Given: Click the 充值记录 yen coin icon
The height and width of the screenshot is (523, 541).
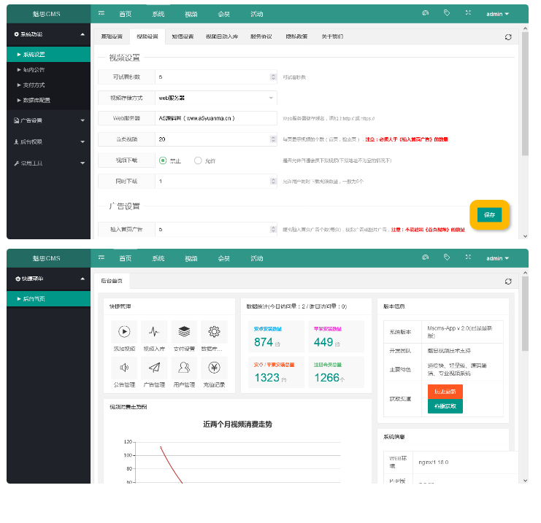Looking at the screenshot, I should click(x=214, y=368).
